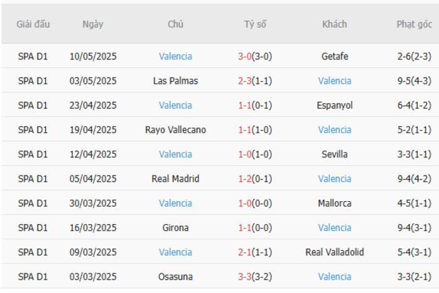Click the "Tỷ số" column header
The height and width of the screenshot is (293, 439).
coord(255,24)
